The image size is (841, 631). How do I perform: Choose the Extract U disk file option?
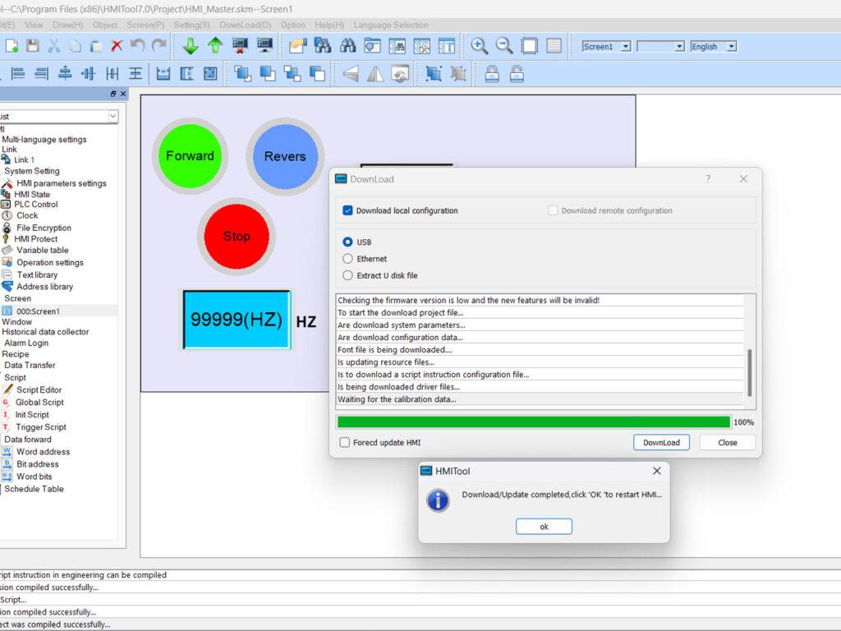pos(347,275)
